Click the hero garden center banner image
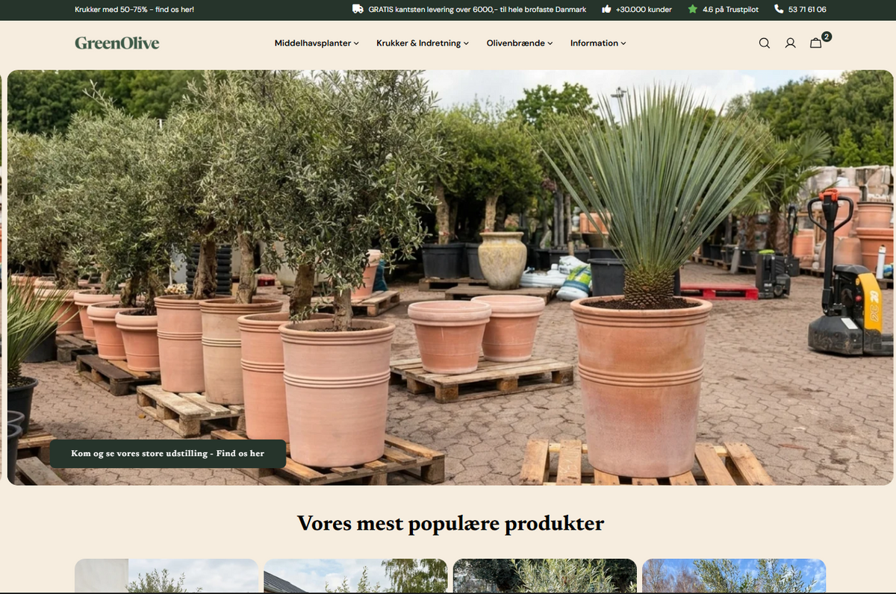 [x=450, y=278]
